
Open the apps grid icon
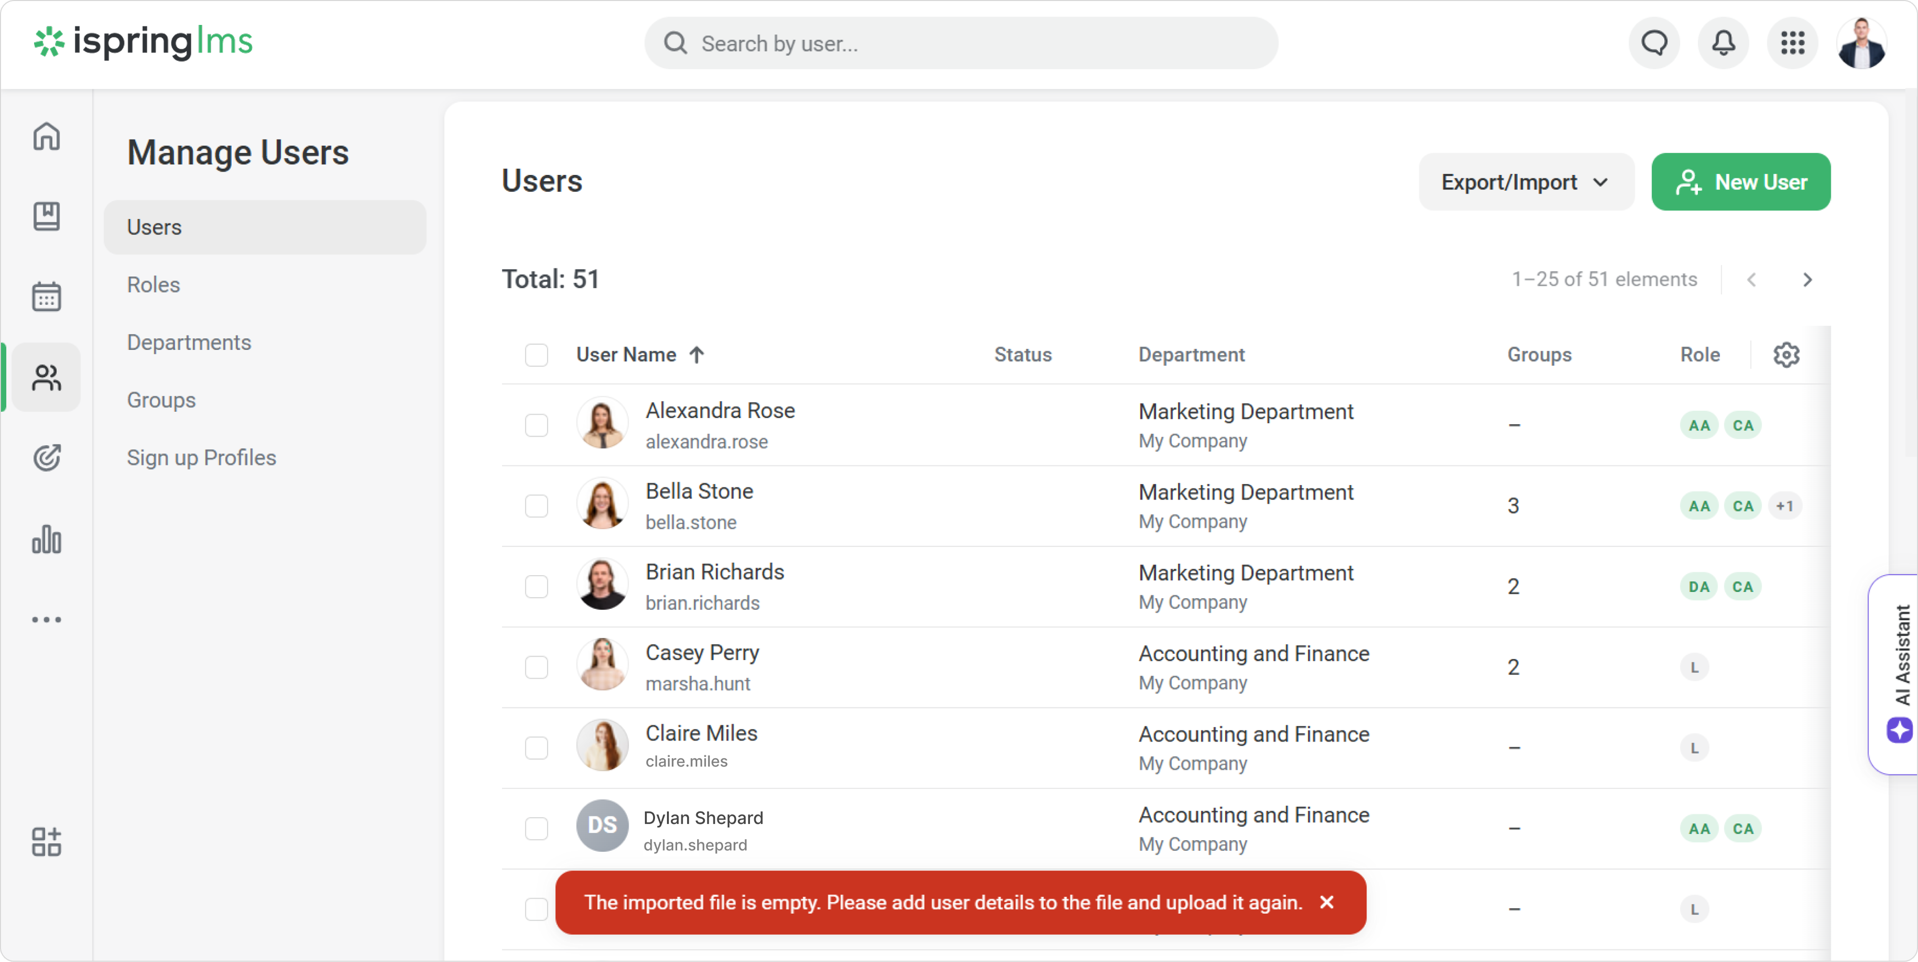[x=1792, y=43]
